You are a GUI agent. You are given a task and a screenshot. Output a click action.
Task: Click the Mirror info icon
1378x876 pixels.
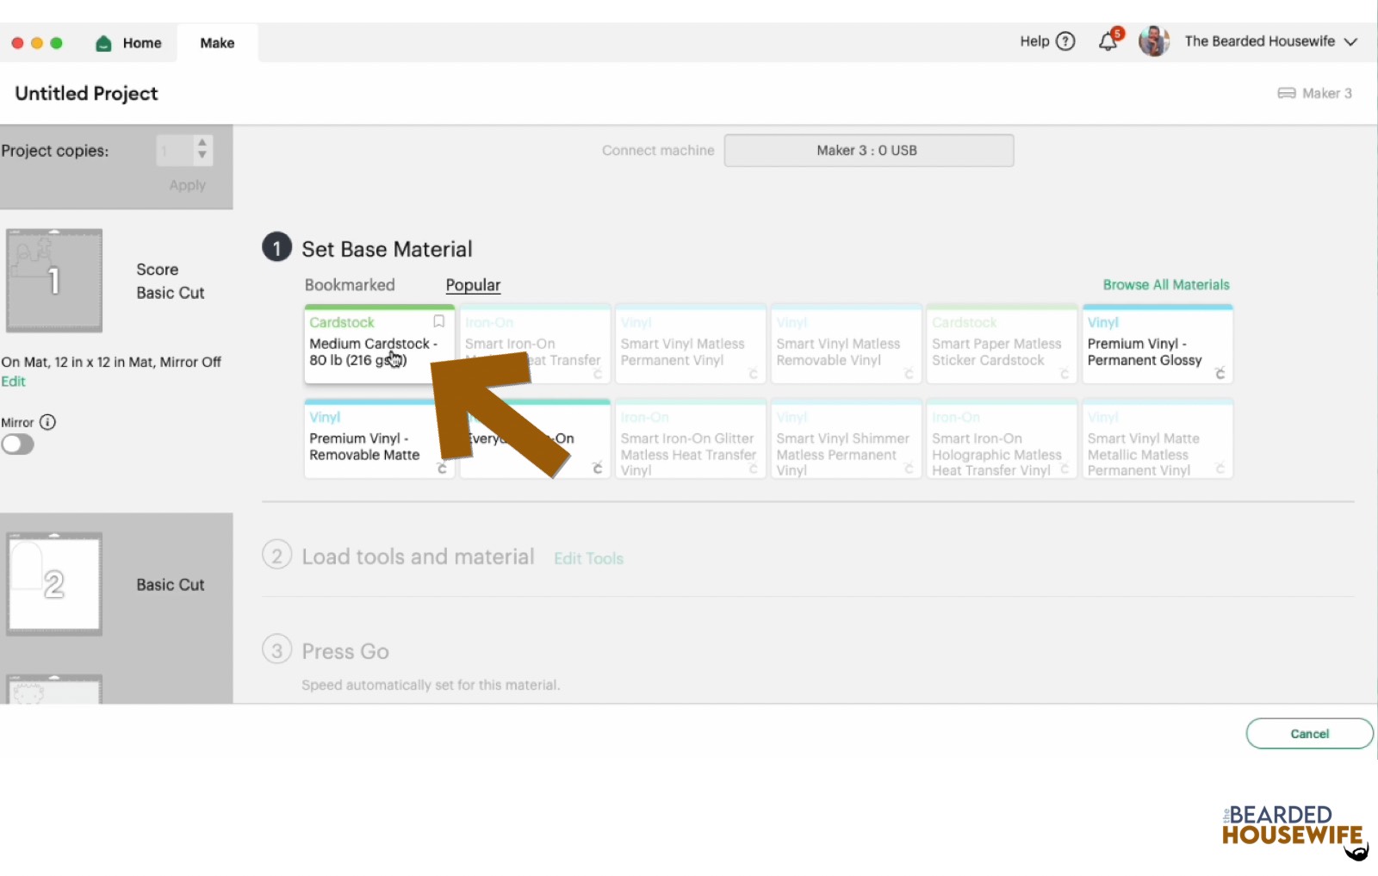pos(50,422)
